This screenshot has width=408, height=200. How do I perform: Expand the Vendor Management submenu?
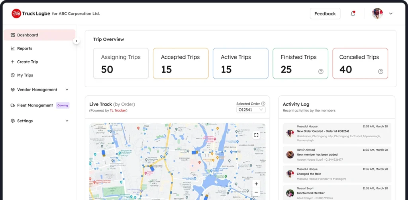(67, 90)
